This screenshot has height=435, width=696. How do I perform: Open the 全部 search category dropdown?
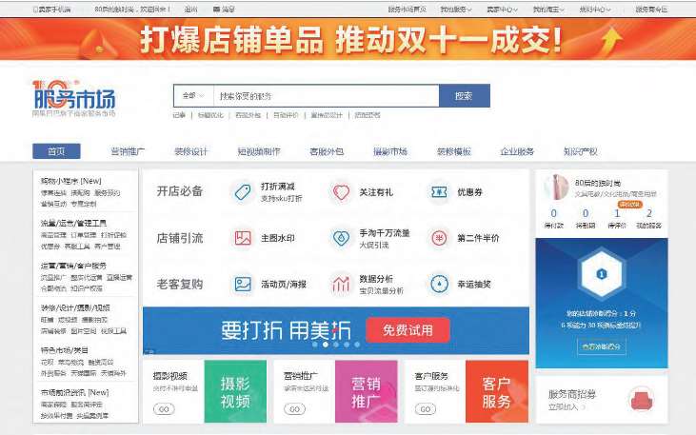tap(193, 95)
